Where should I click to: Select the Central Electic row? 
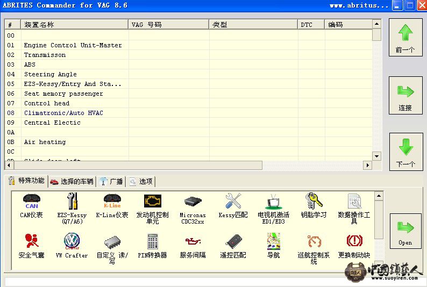(188, 123)
